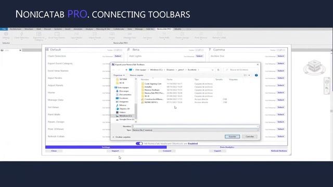Switch to the Data Analytics tab
Screen dimensions: 333x187
[x=227, y=147]
